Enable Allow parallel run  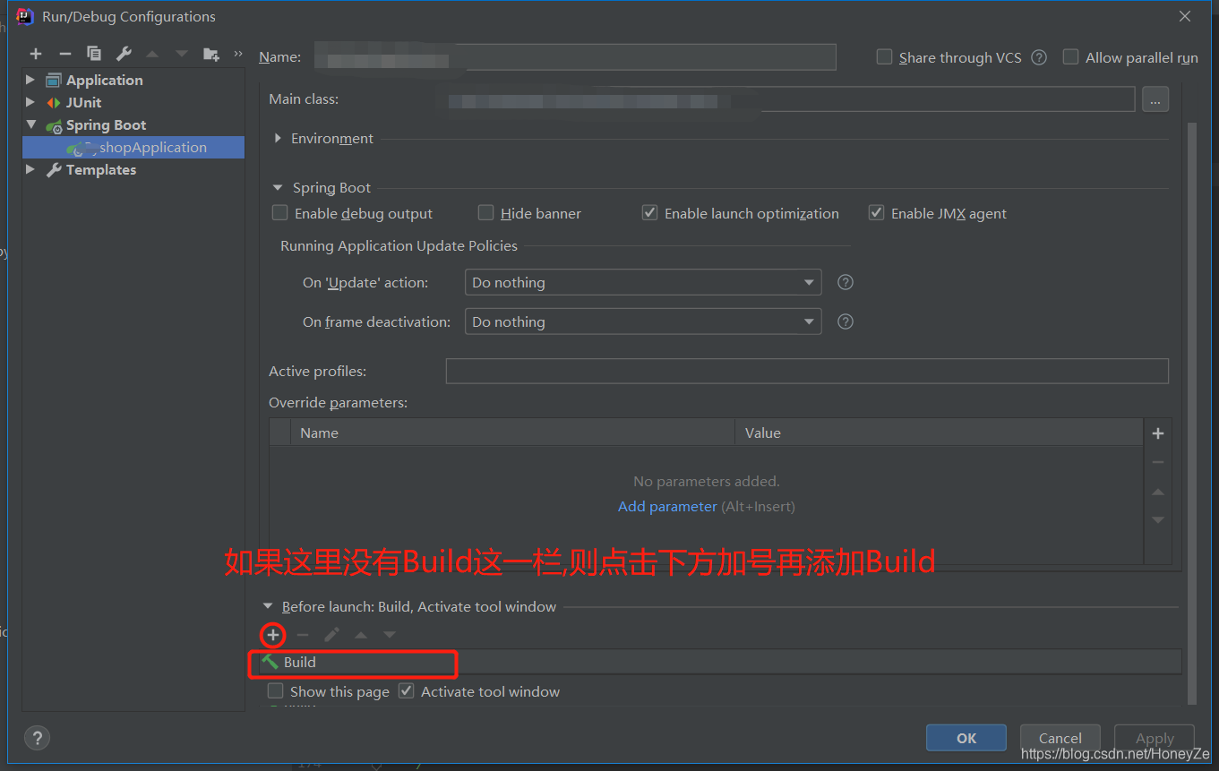click(1070, 57)
